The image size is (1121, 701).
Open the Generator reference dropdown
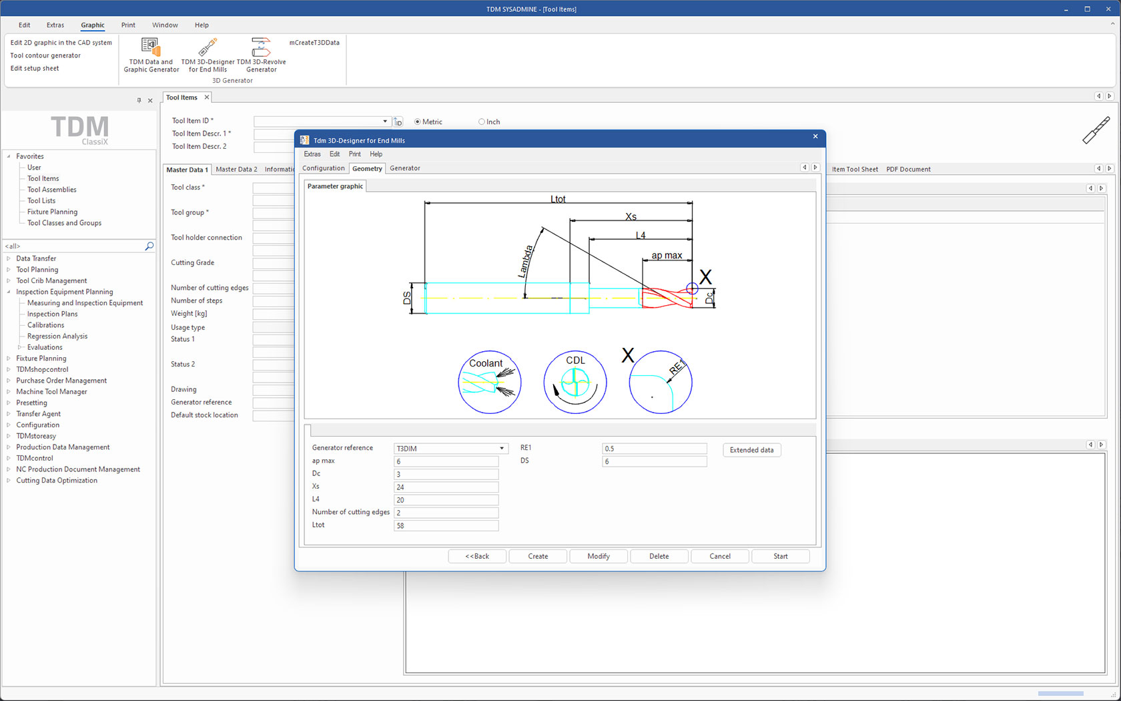click(x=502, y=449)
